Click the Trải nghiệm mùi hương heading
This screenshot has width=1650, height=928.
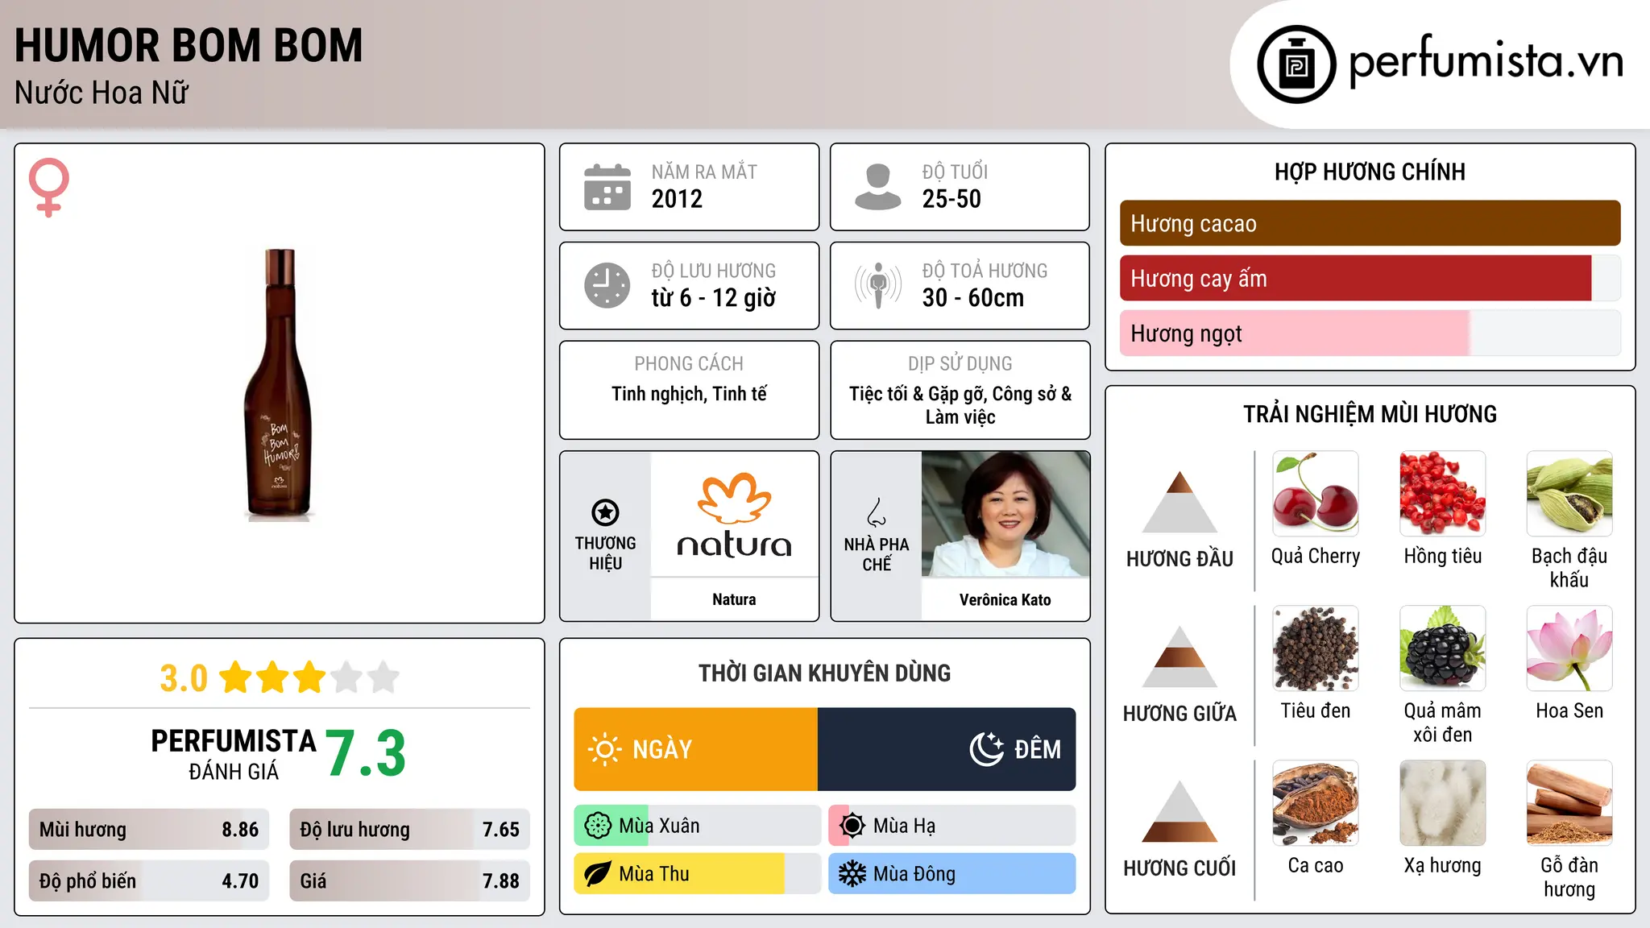click(x=1370, y=414)
